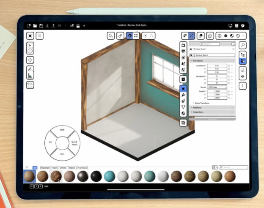Show the Outliner tree panel button
Image resolution: width=264 pixels, height=208 pixels.
pyautogui.click(x=242, y=55)
